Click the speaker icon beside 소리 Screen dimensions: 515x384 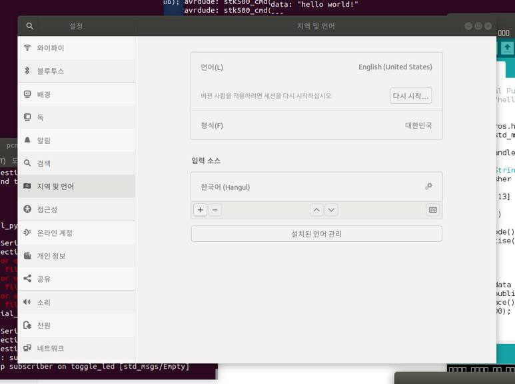pos(27,302)
